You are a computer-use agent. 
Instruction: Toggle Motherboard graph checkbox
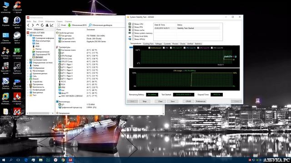[149, 48]
